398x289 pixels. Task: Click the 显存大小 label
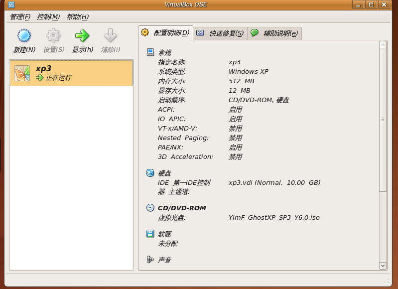(171, 90)
